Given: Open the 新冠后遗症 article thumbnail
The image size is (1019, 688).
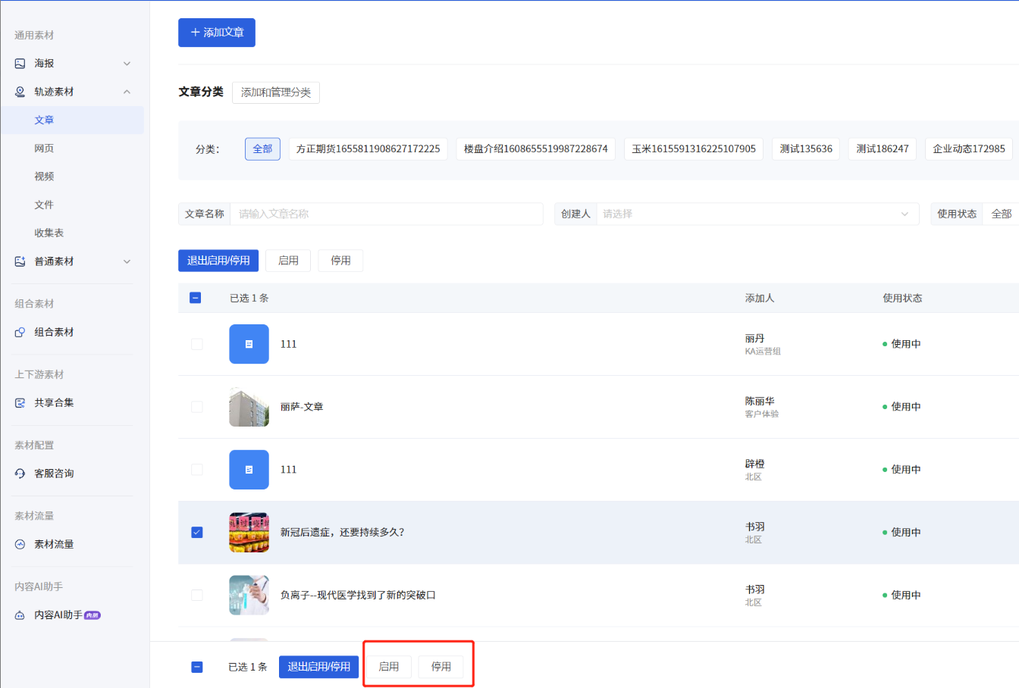Looking at the screenshot, I should [x=249, y=533].
